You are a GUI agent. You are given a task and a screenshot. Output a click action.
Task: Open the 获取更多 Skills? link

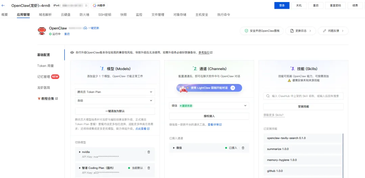(273, 115)
